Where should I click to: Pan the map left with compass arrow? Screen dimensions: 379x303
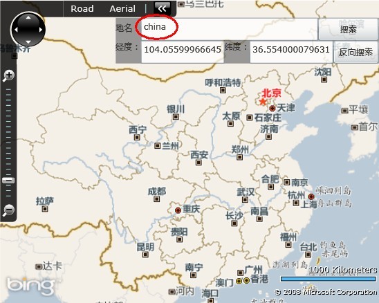click(16, 30)
